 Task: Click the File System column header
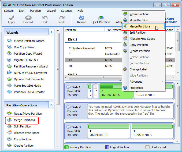click(114, 30)
